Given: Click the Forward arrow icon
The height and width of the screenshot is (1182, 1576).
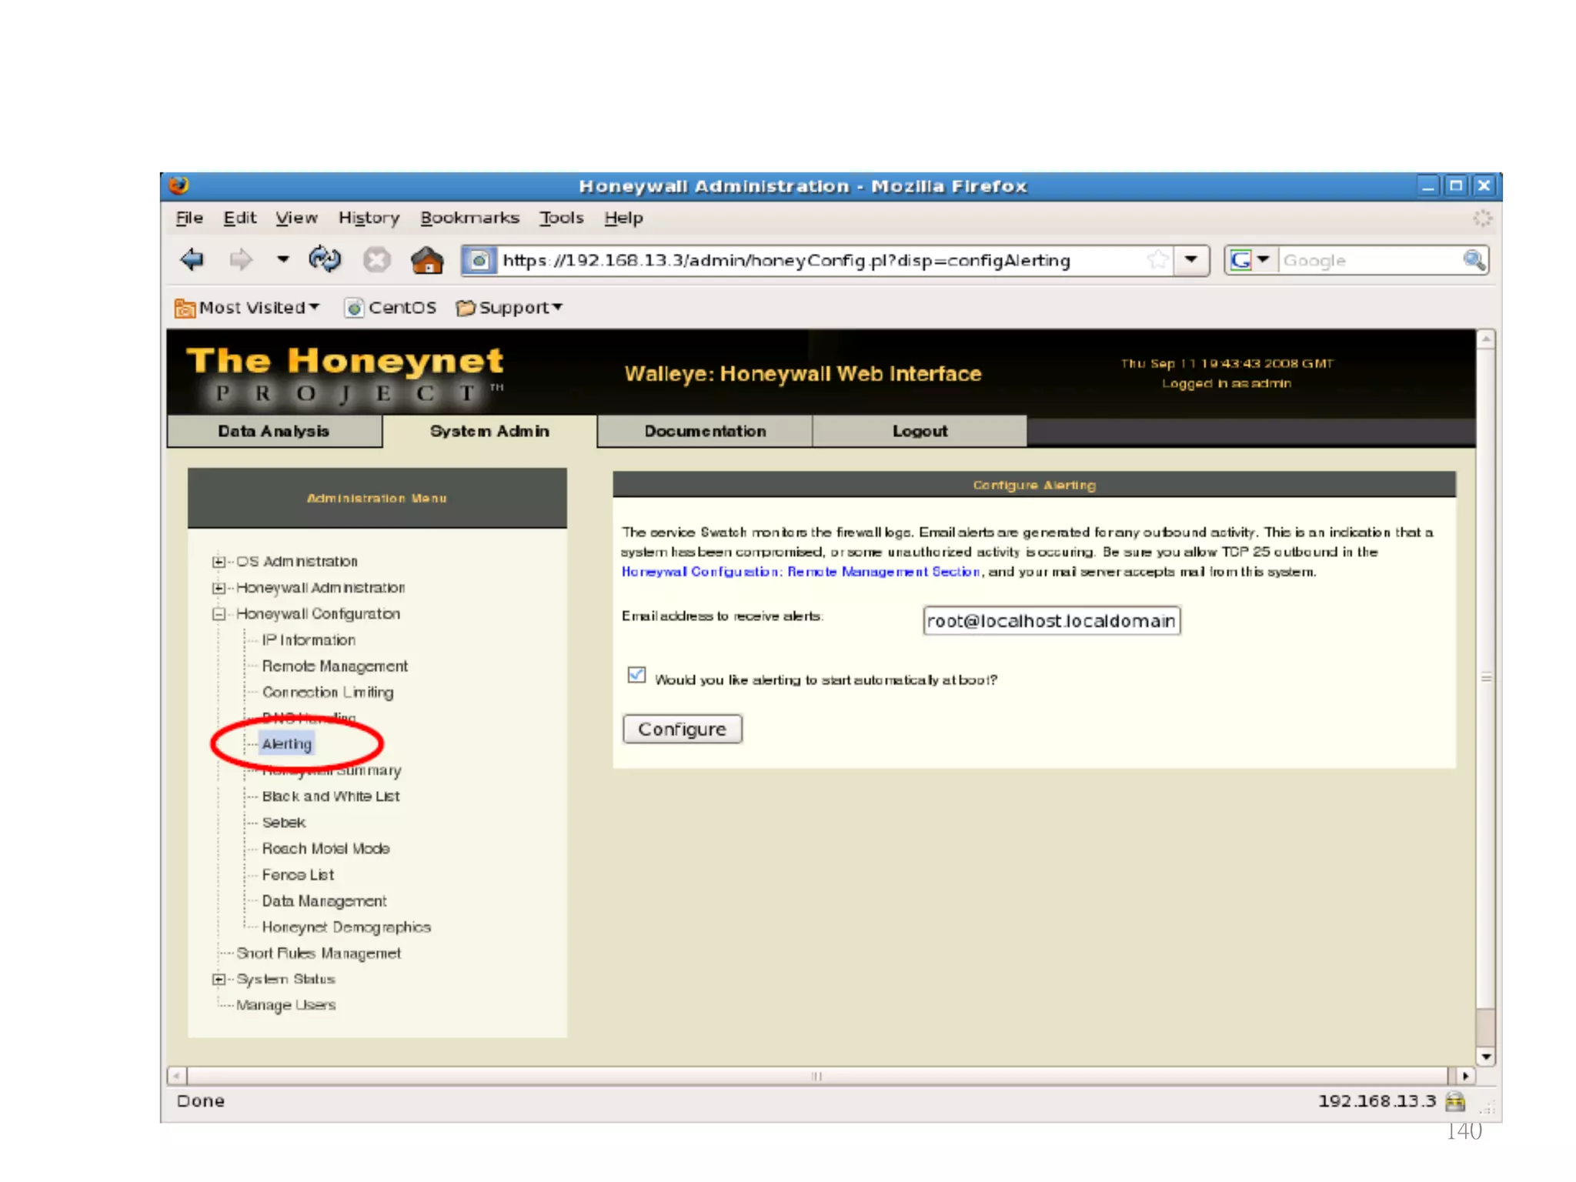Looking at the screenshot, I should pyautogui.click(x=241, y=260).
